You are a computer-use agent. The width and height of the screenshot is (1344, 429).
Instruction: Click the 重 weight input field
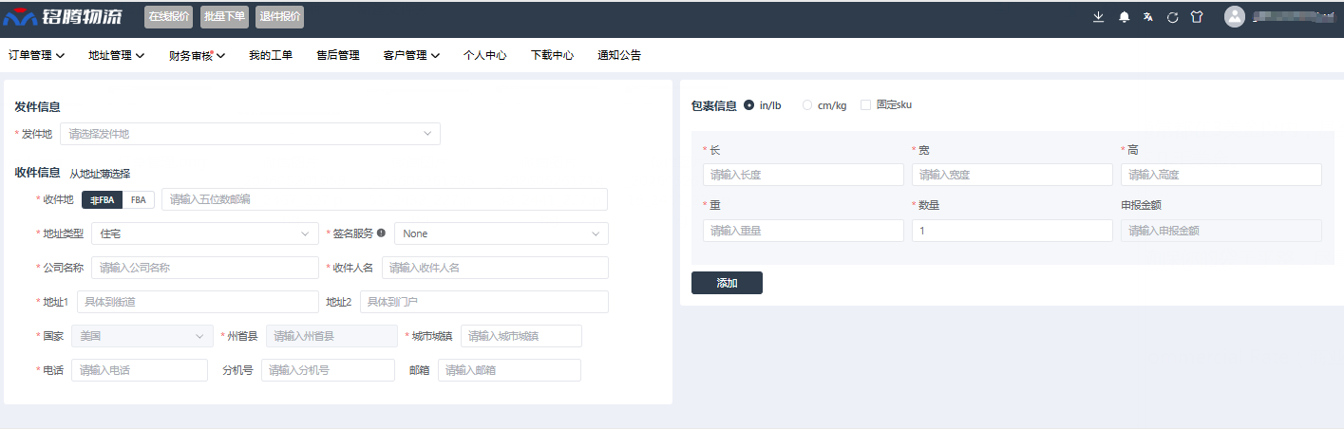click(804, 231)
